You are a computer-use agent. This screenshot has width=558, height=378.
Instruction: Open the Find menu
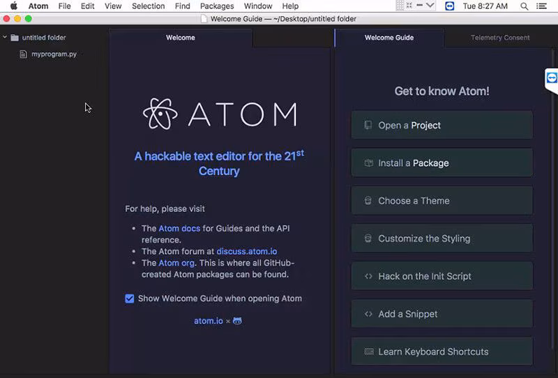pyautogui.click(x=182, y=6)
